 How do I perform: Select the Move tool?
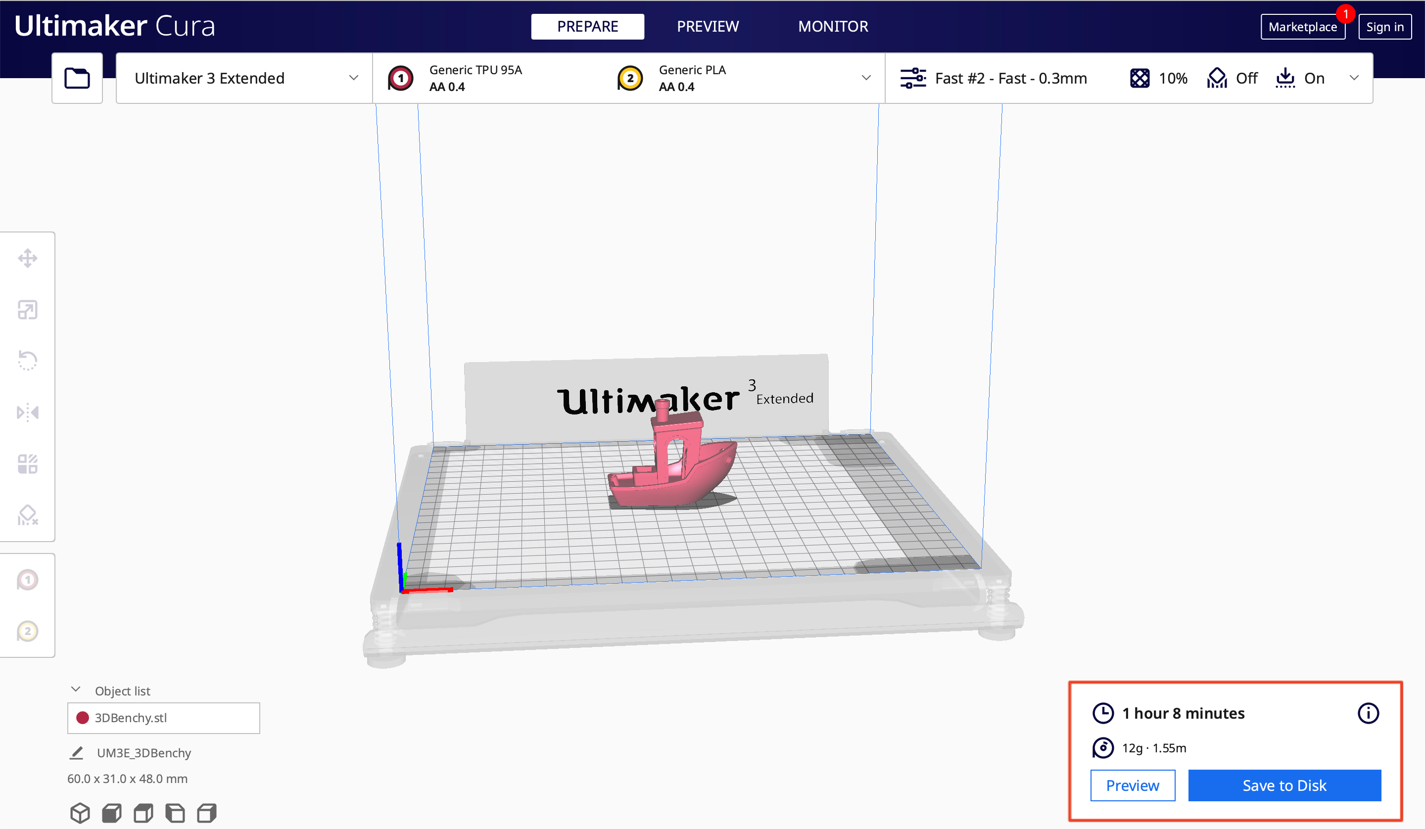[28, 258]
